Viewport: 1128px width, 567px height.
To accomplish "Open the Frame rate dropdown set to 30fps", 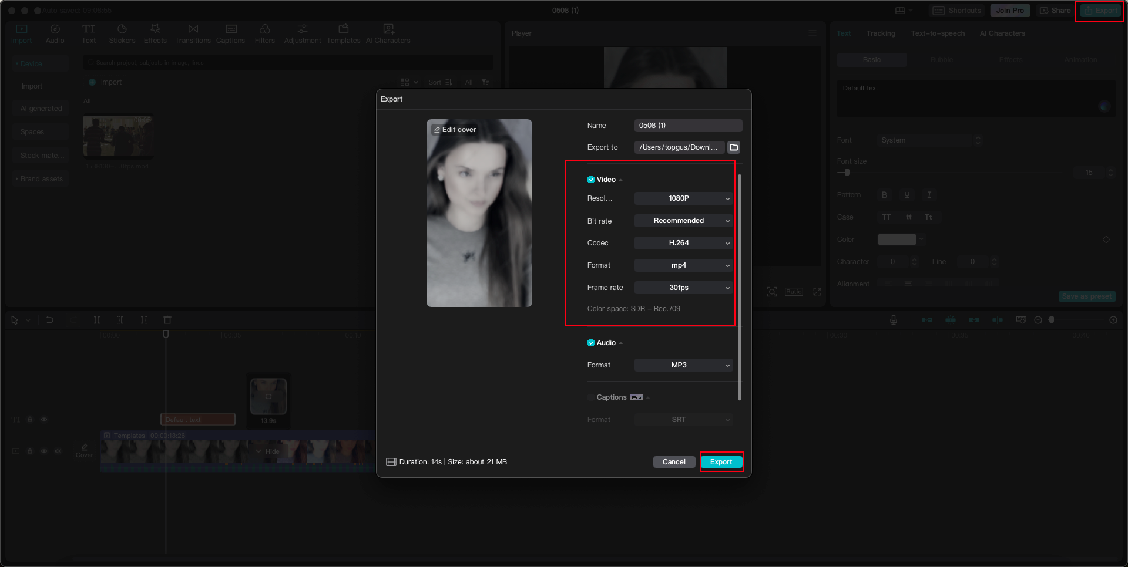I will pyautogui.click(x=683, y=288).
